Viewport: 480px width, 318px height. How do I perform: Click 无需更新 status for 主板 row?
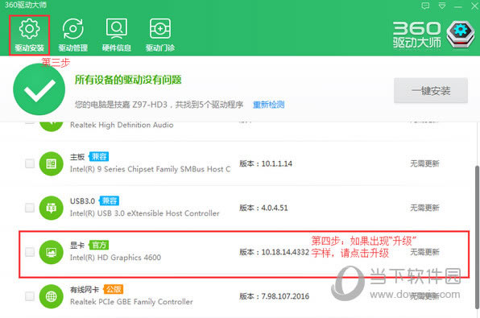(424, 163)
